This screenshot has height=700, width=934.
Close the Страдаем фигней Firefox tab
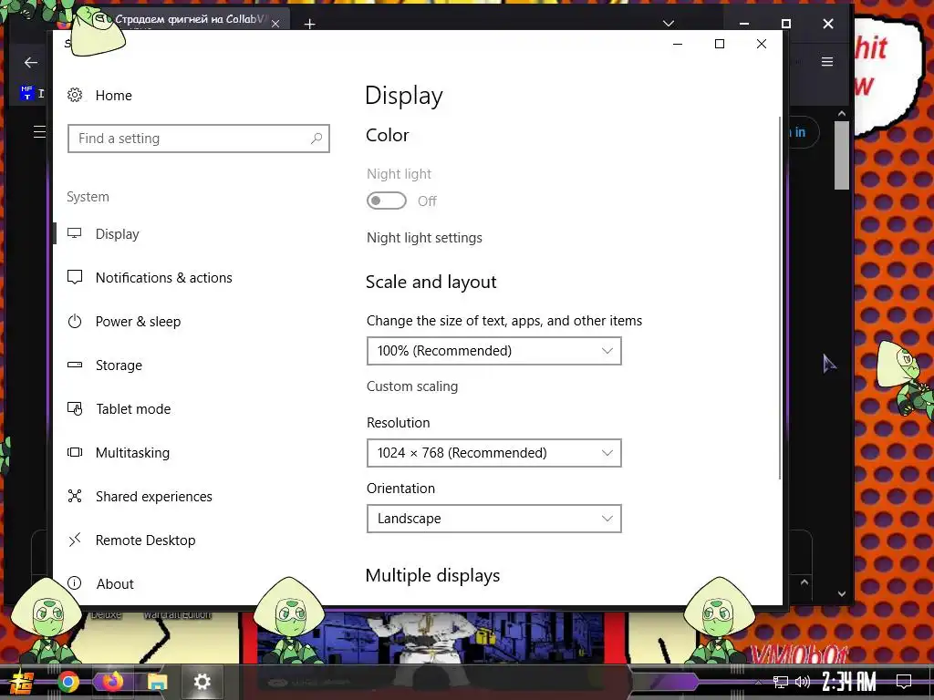click(275, 24)
